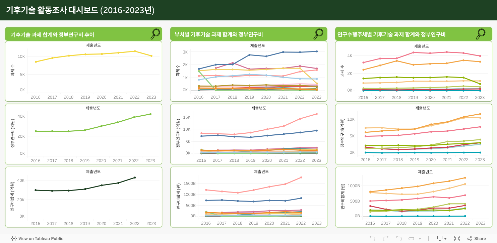The image size is (497, 243).
Task: Open View on Tableau Public link
Action: click(37, 238)
